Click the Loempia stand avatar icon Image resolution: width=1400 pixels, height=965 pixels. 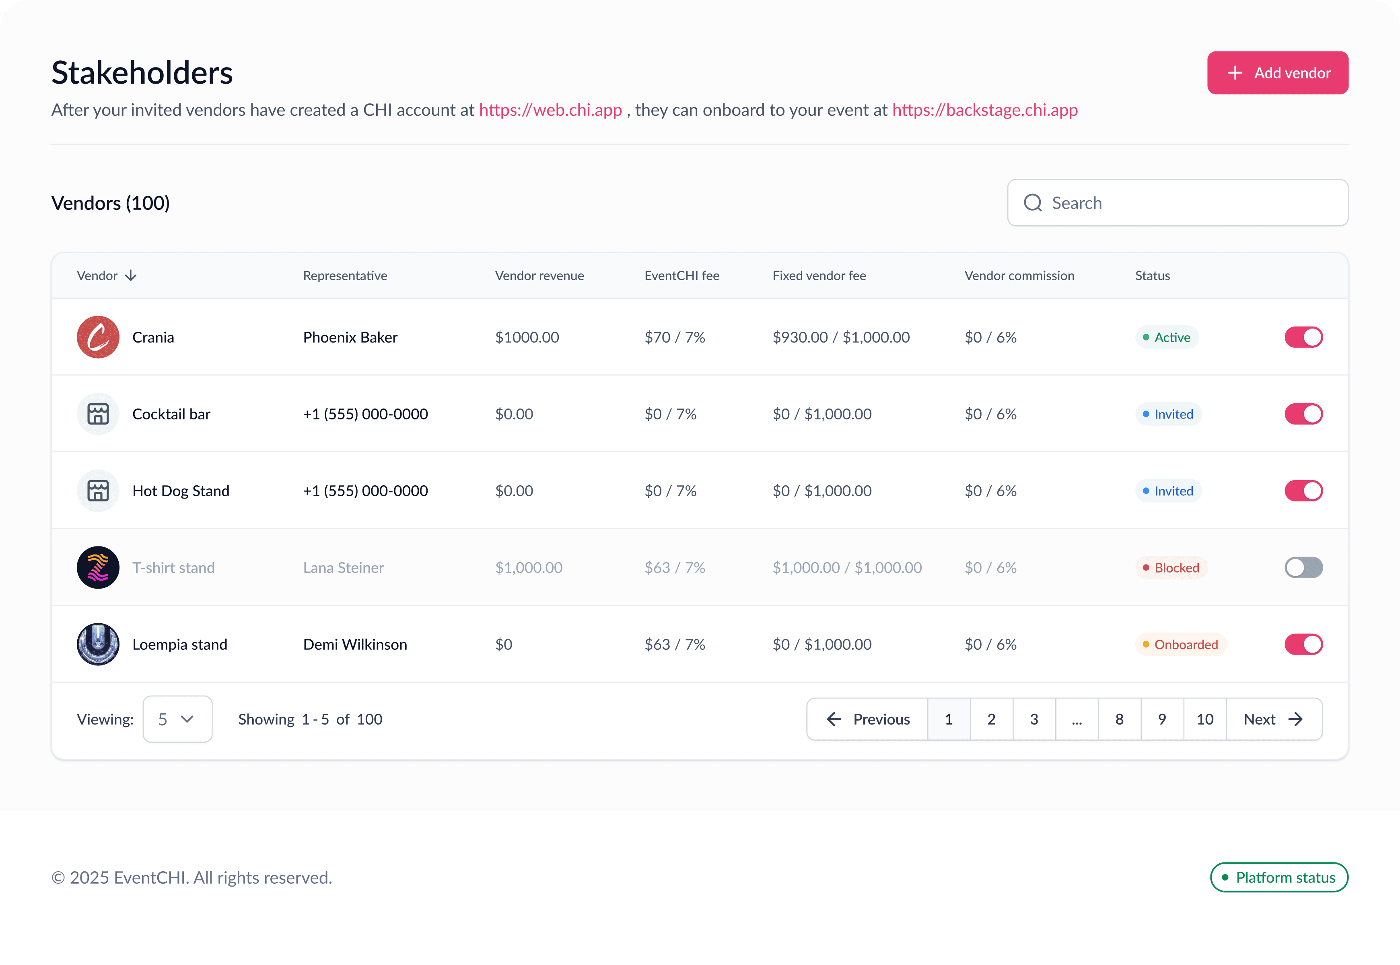98,644
